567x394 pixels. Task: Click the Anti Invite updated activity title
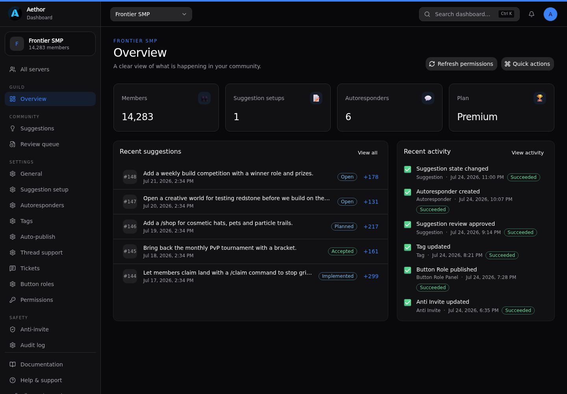[443, 302]
